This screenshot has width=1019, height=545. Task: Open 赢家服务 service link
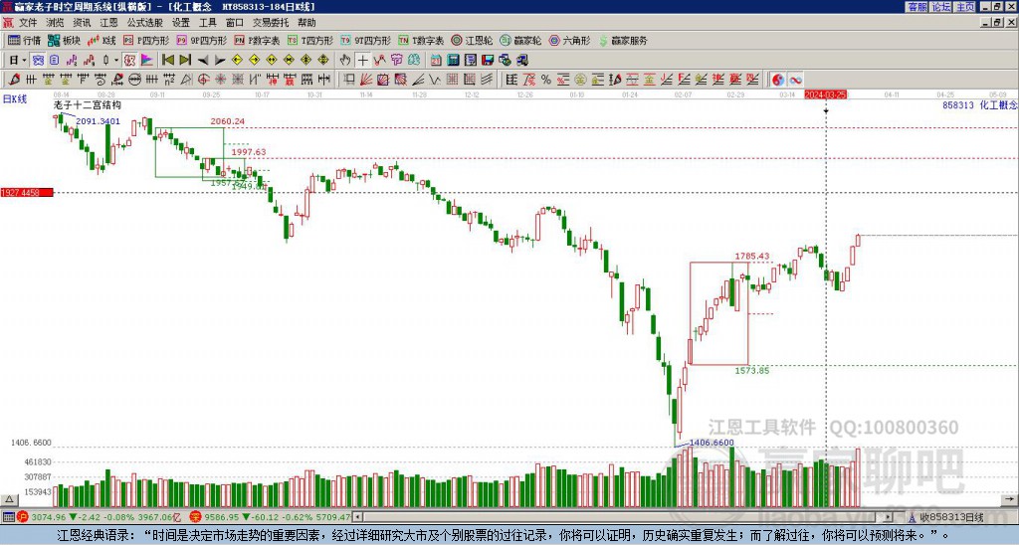click(623, 40)
